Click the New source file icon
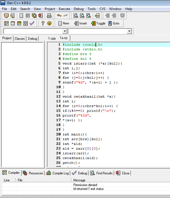This screenshot has width=170, height=198. click(21, 16)
